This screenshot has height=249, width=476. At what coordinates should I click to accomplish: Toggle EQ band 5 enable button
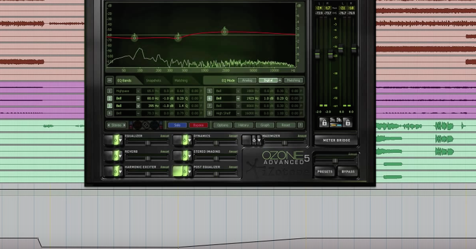[x=210, y=91]
